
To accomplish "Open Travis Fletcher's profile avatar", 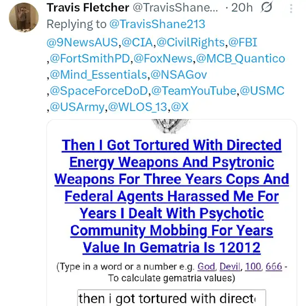I will point(24,17).
